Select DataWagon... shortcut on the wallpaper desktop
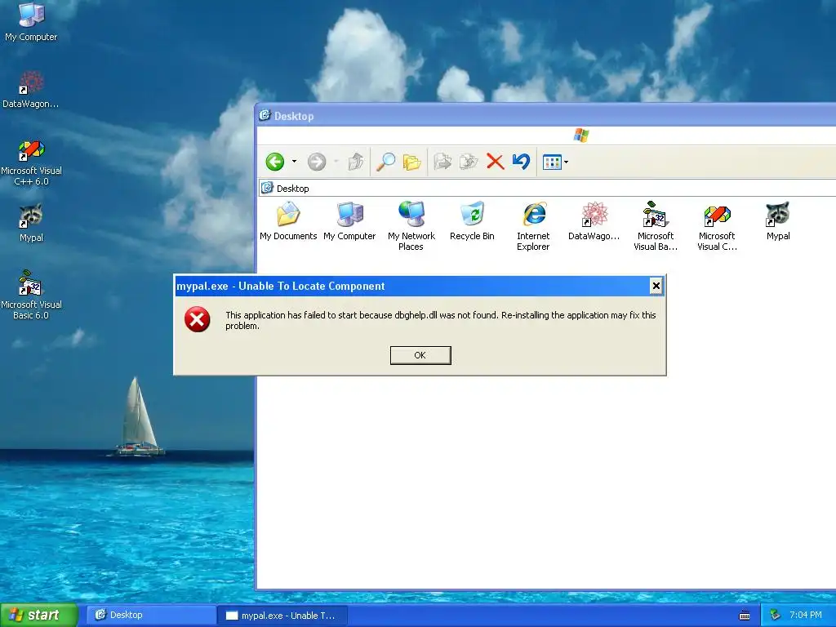 coord(31,90)
